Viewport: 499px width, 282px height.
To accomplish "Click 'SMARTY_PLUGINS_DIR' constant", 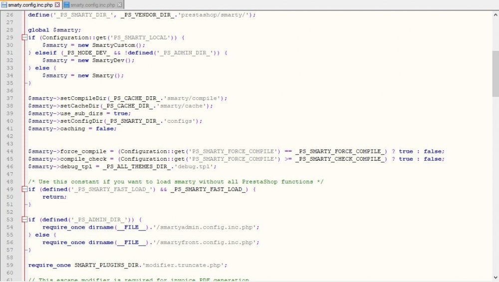I will [107, 265].
